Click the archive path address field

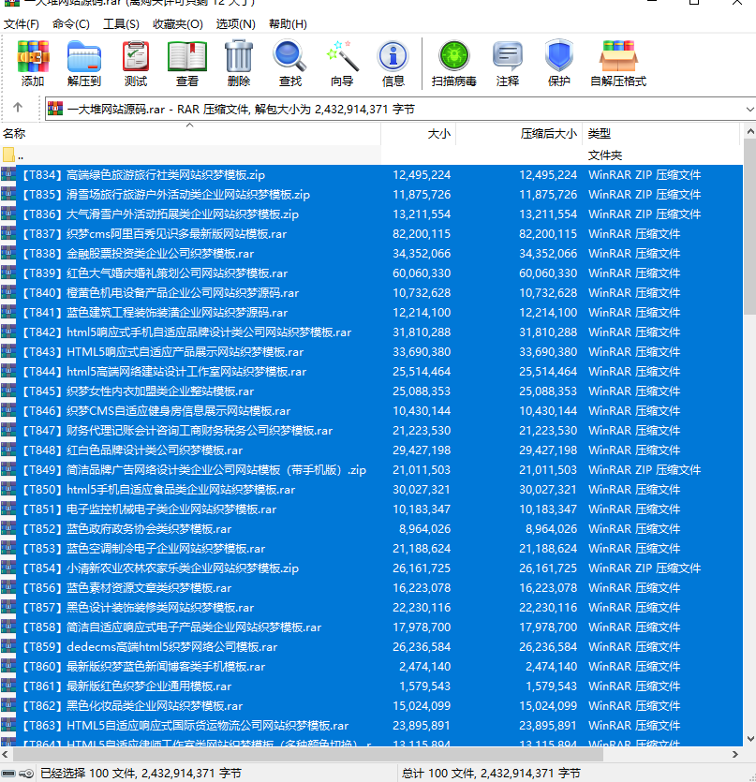point(399,110)
